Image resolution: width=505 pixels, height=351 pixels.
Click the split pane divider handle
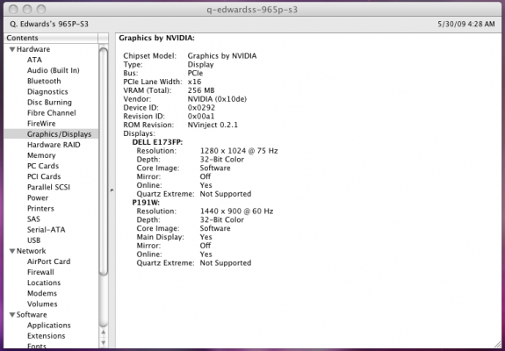tap(112, 190)
